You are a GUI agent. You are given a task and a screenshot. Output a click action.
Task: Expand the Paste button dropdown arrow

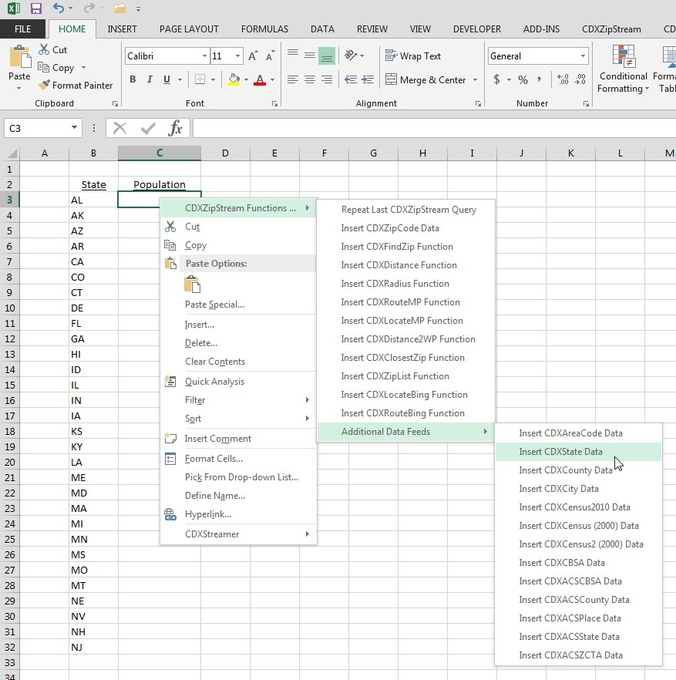(19, 89)
